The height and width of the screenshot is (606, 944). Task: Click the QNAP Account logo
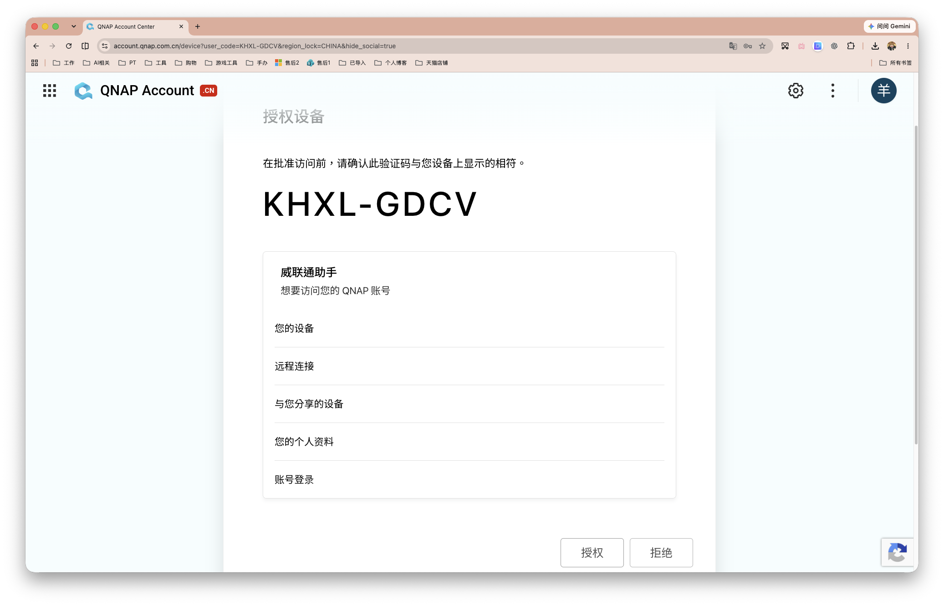[134, 91]
